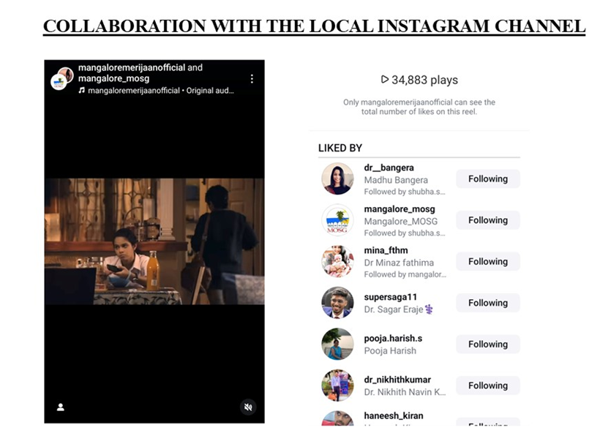Open the mangaloremerijaanofficial username in reel header
This screenshot has width=611, height=444.
(132, 68)
